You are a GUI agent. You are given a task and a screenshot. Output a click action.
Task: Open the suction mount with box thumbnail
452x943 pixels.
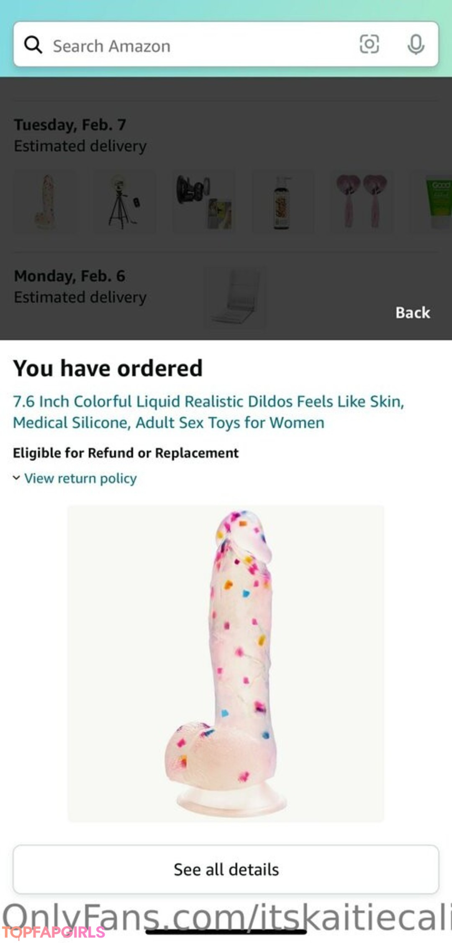point(204,202)
